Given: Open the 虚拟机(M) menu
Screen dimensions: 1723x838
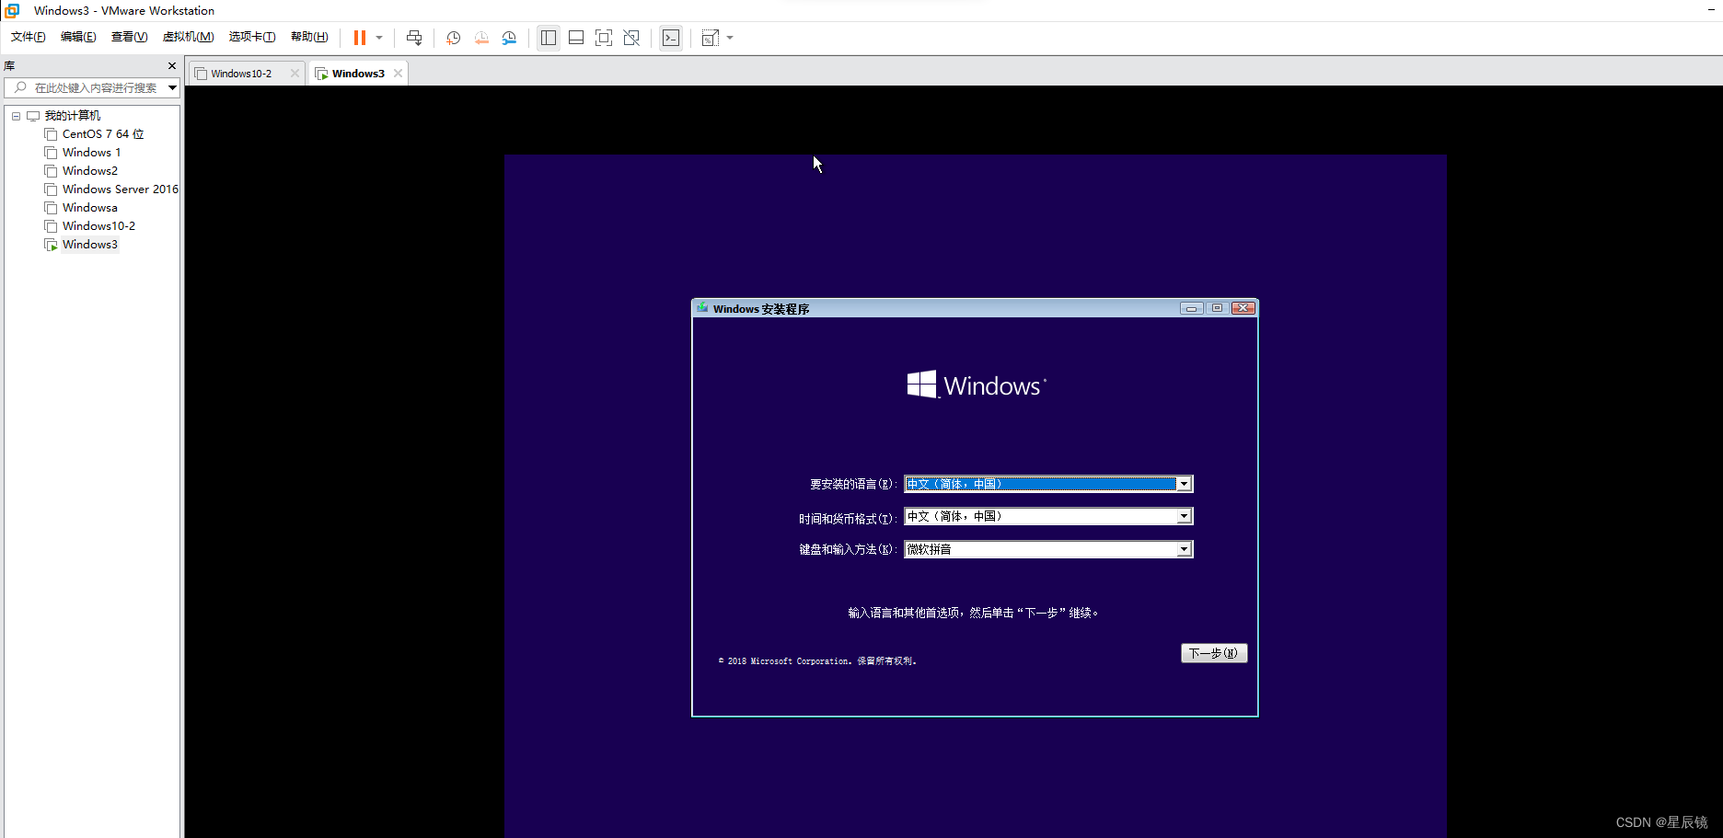Looking at the screenshot, I should (188, 37).
